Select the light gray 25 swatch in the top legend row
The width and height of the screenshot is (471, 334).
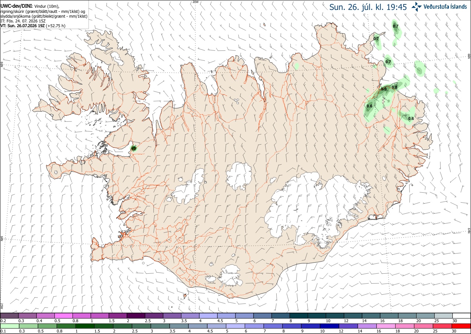tap(443, 316)
